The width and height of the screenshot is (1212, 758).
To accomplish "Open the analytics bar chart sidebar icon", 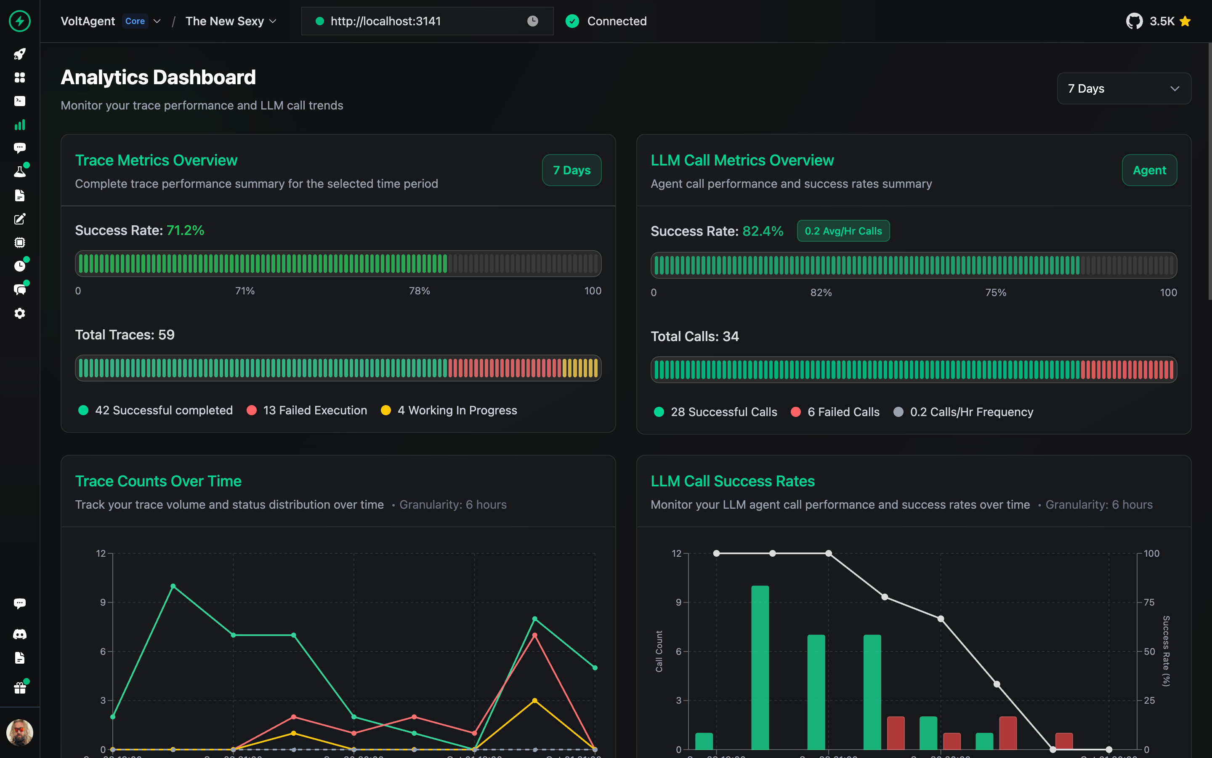I will 19,125.
